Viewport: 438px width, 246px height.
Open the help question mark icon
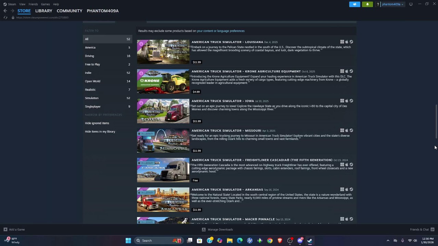[378, 4]
